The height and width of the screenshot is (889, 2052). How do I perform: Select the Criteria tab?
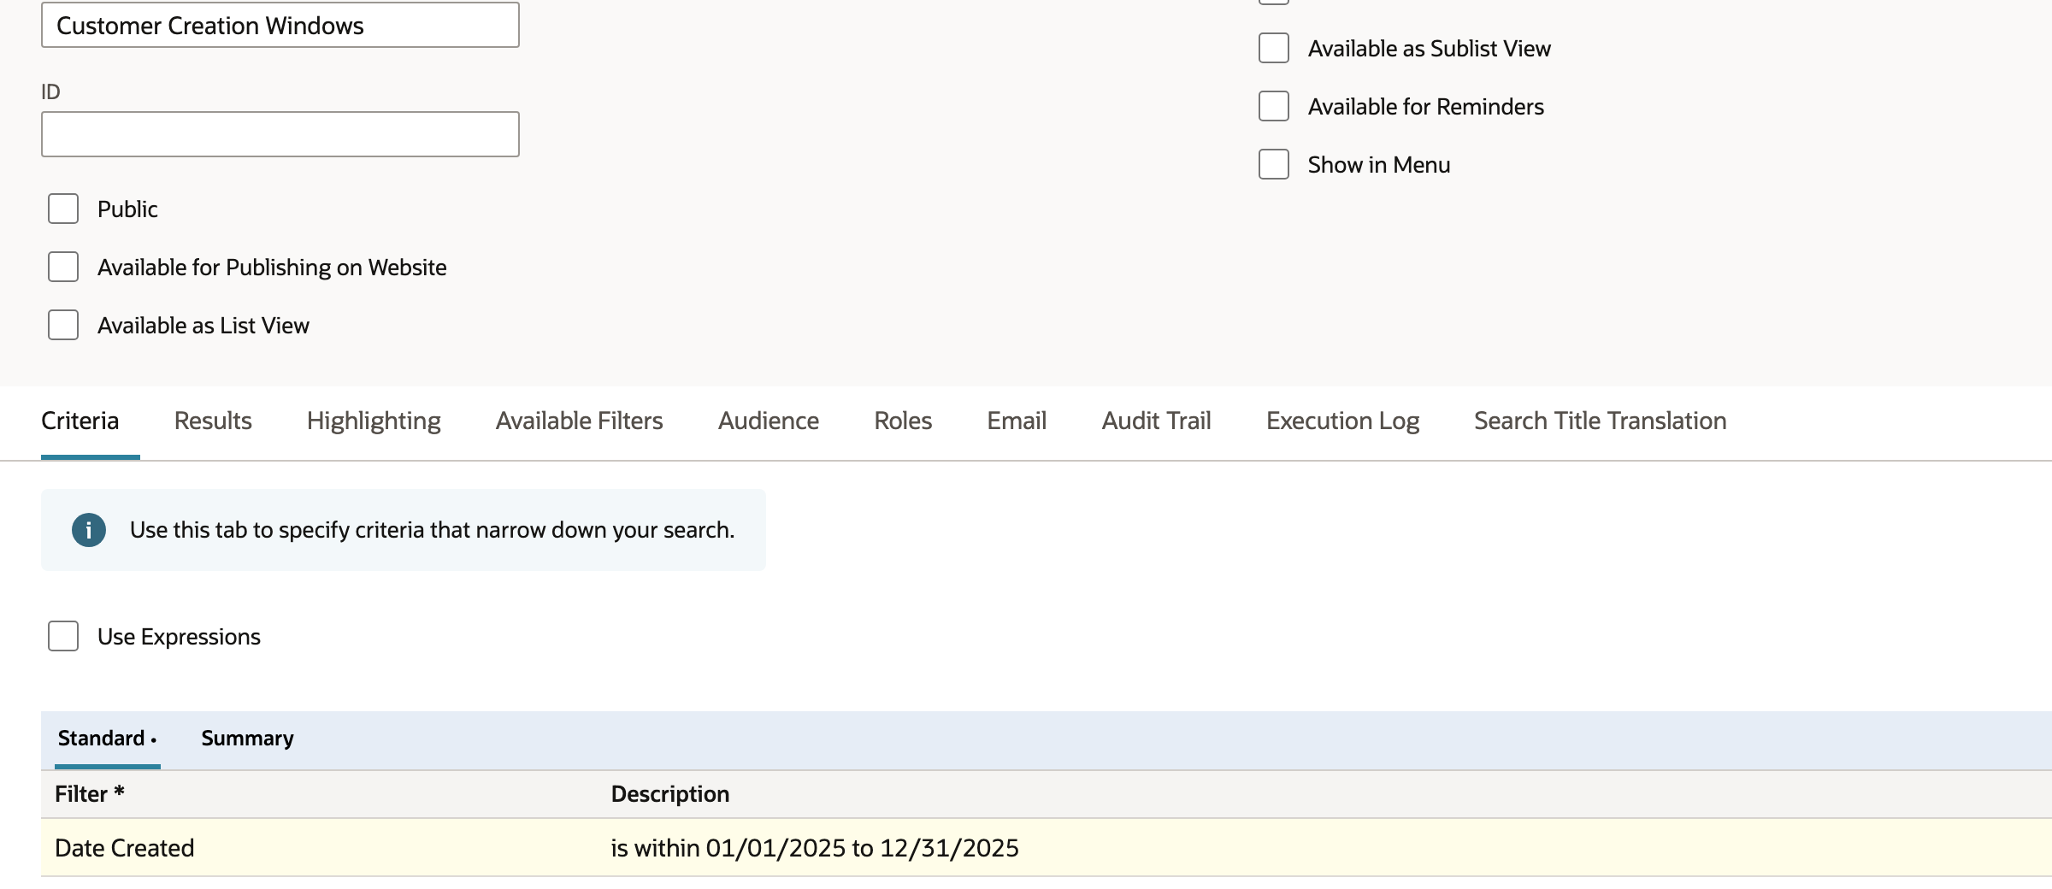pyautogui.click(x=80, y=421)
